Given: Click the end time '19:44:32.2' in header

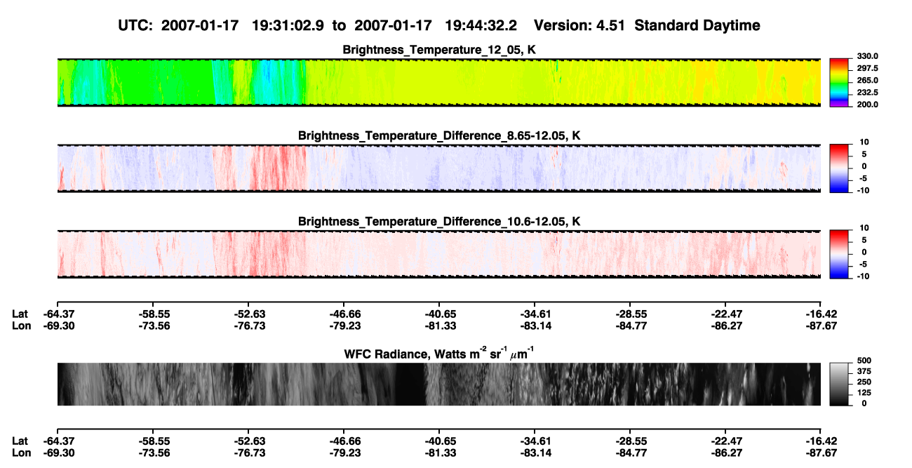Looking at the screenshot, I should pyautogui.click(x=481, y=26).
